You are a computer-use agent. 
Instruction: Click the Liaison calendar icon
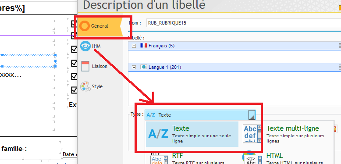tap(85, 66)
